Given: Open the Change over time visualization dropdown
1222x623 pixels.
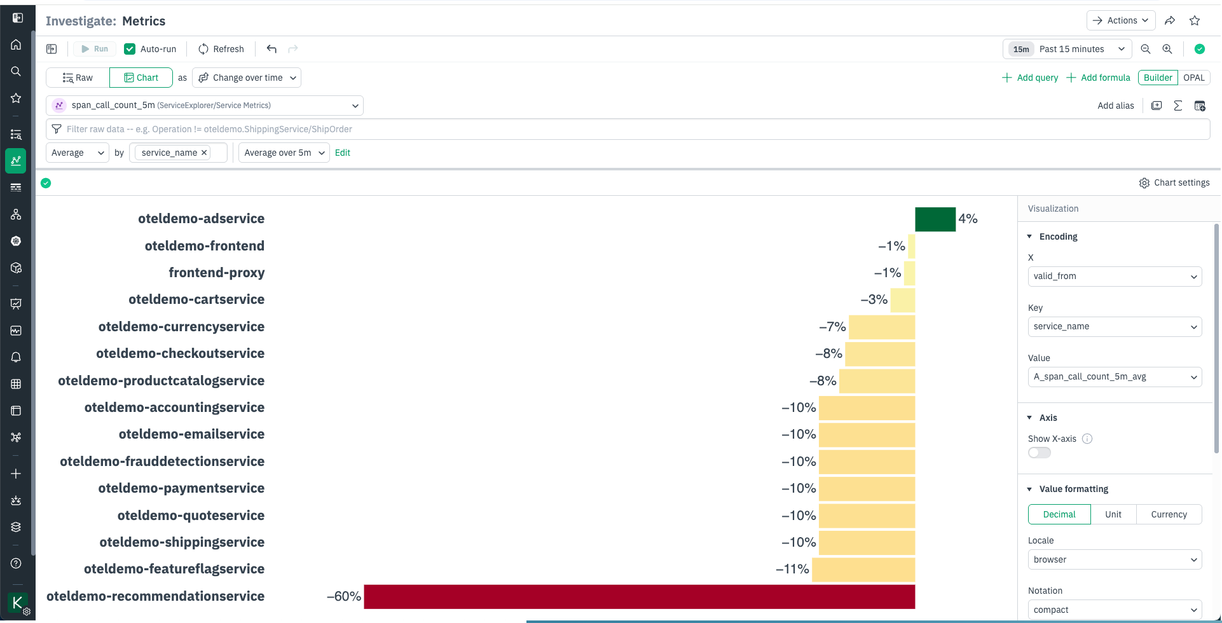Looking at the screenshot, I should tap(247, 78).
